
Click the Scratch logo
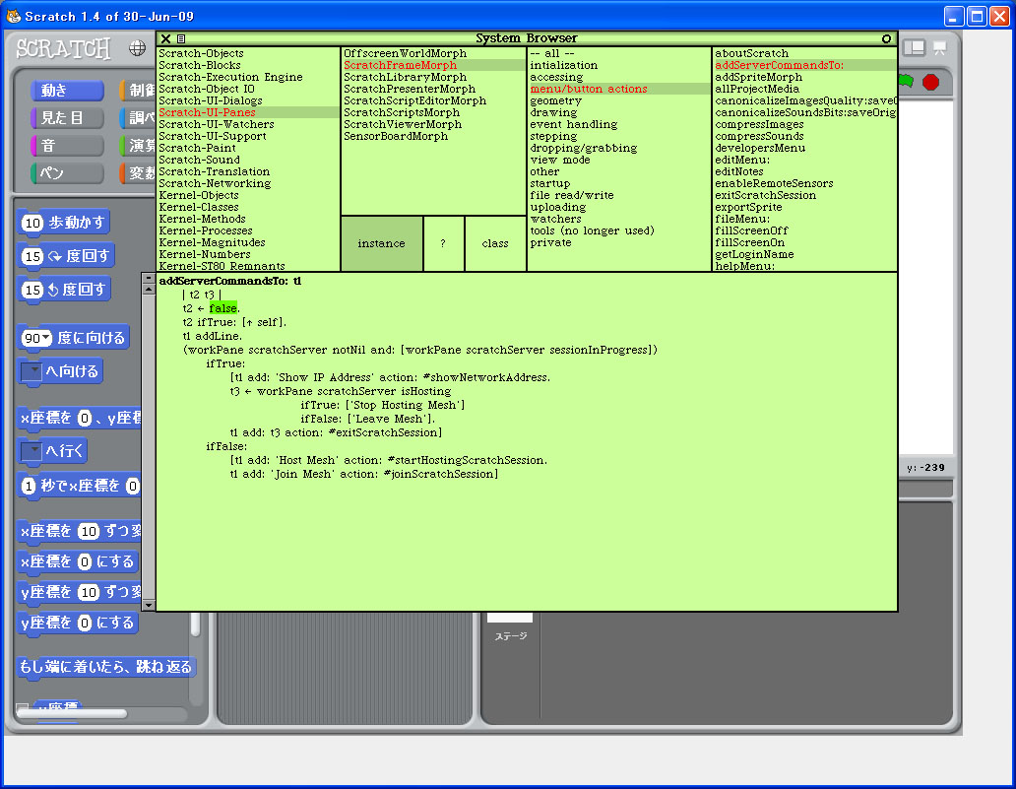pyautogui.click(x=63, y=48)
